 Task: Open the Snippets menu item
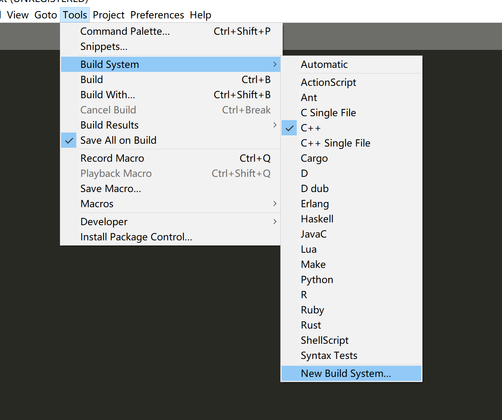click(104, 47)
